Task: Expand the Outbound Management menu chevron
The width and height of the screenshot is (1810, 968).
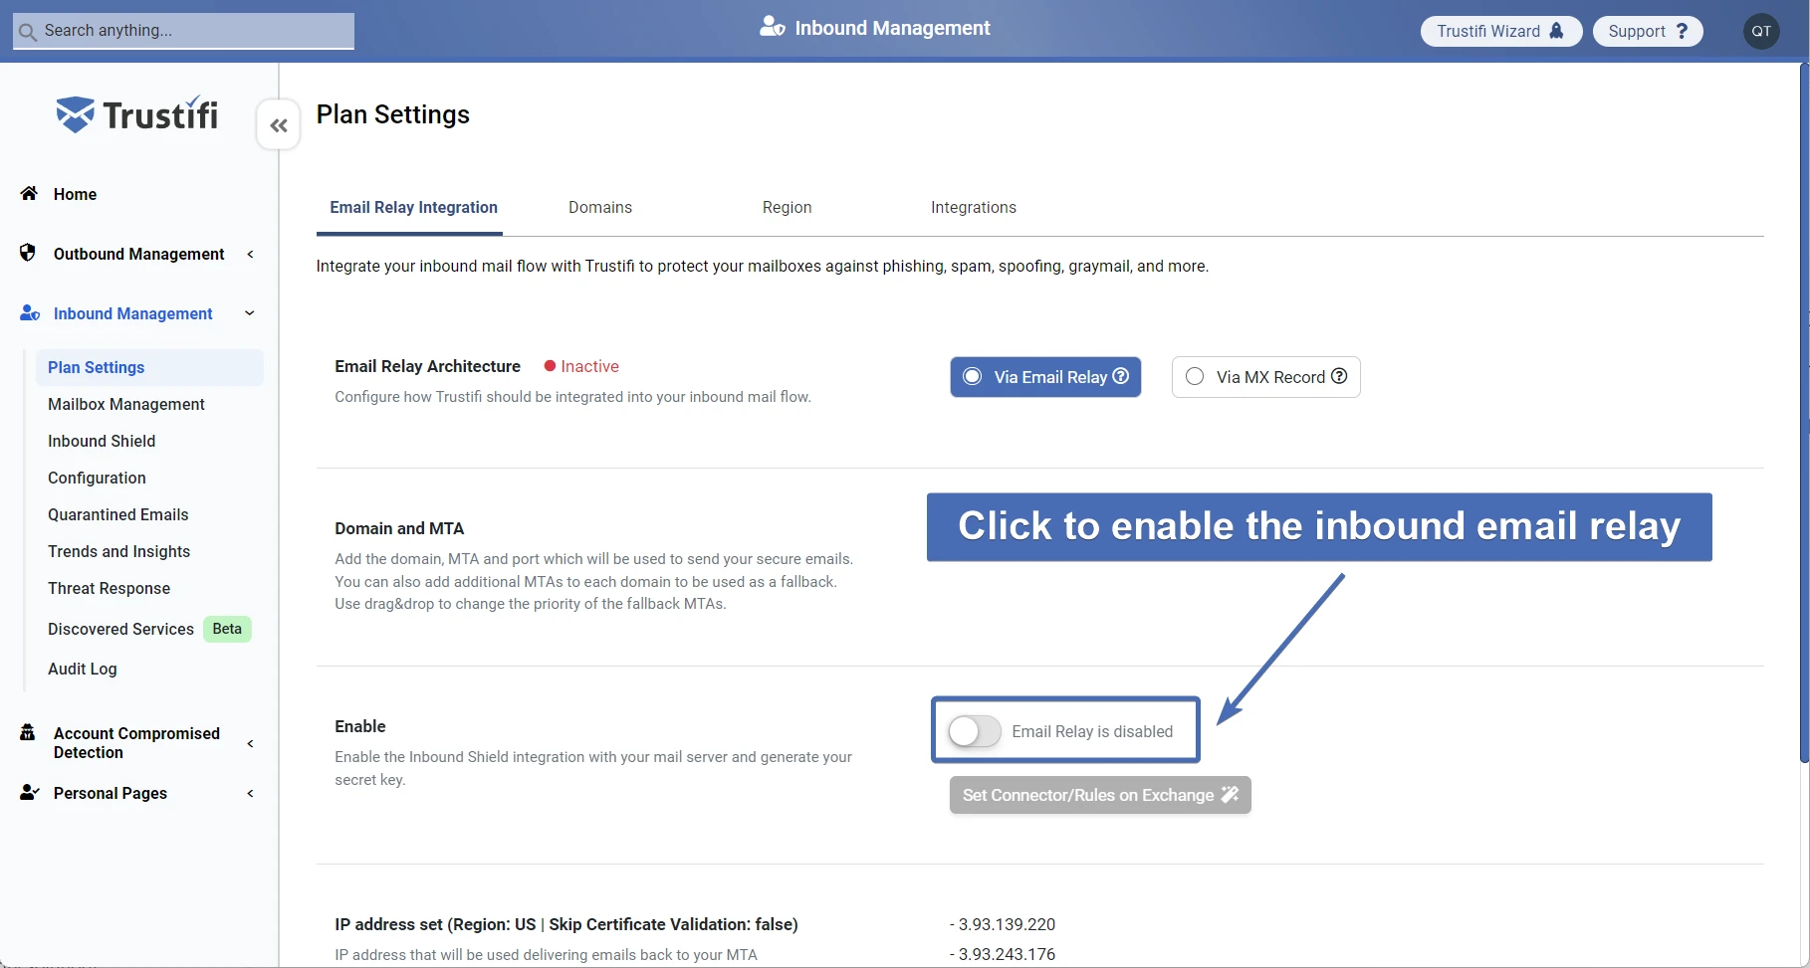Action: point(250,254)
